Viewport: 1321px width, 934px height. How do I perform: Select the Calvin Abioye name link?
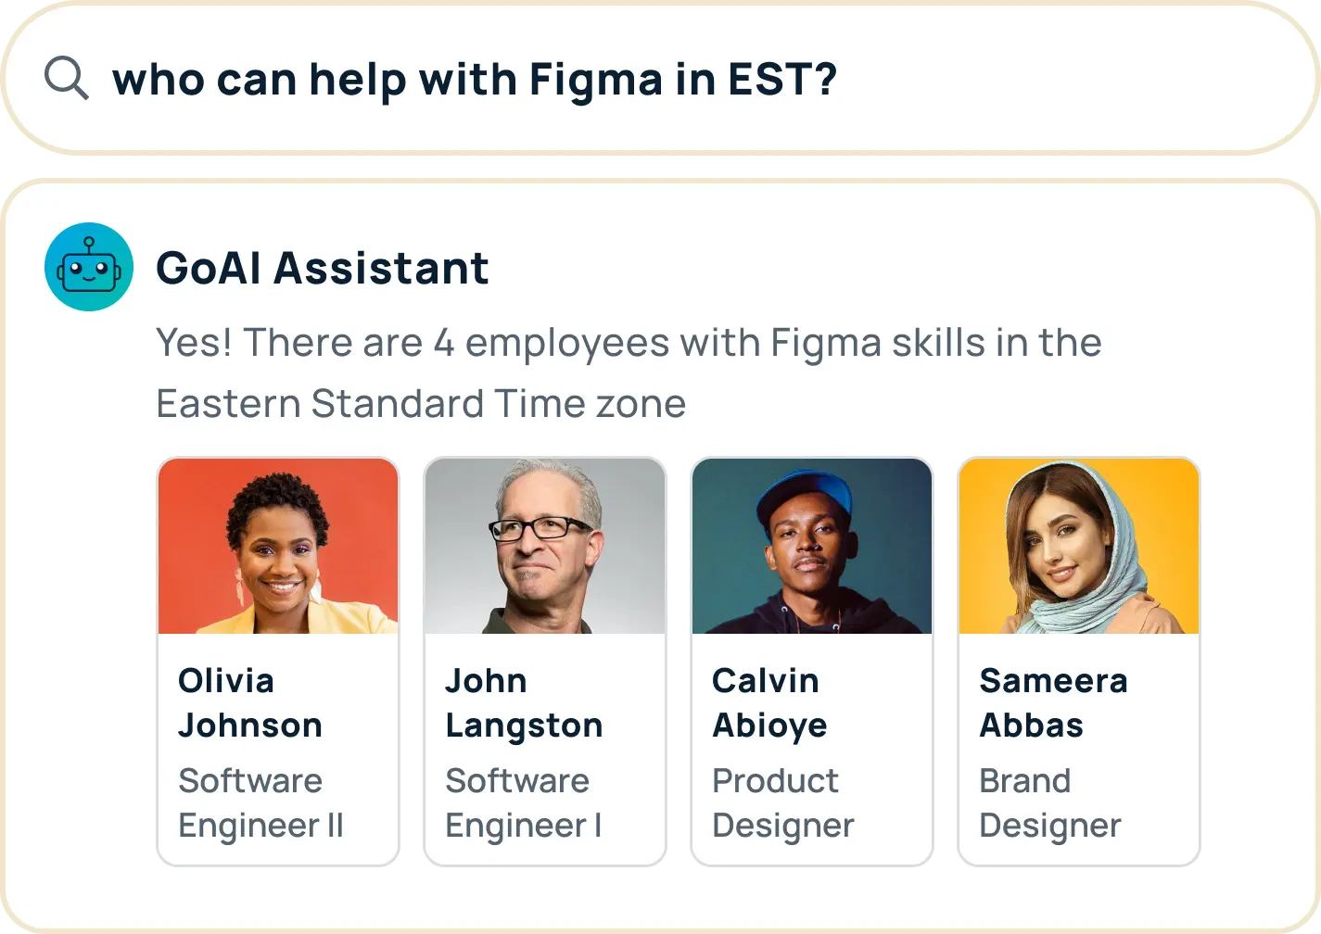pyautogui.click(x=769, y=702)
